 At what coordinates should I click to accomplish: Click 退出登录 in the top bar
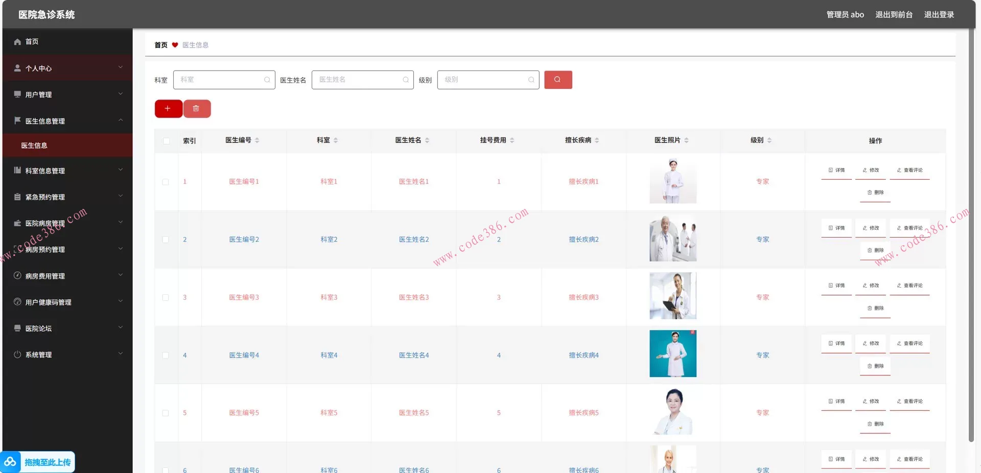click(939, 15)
